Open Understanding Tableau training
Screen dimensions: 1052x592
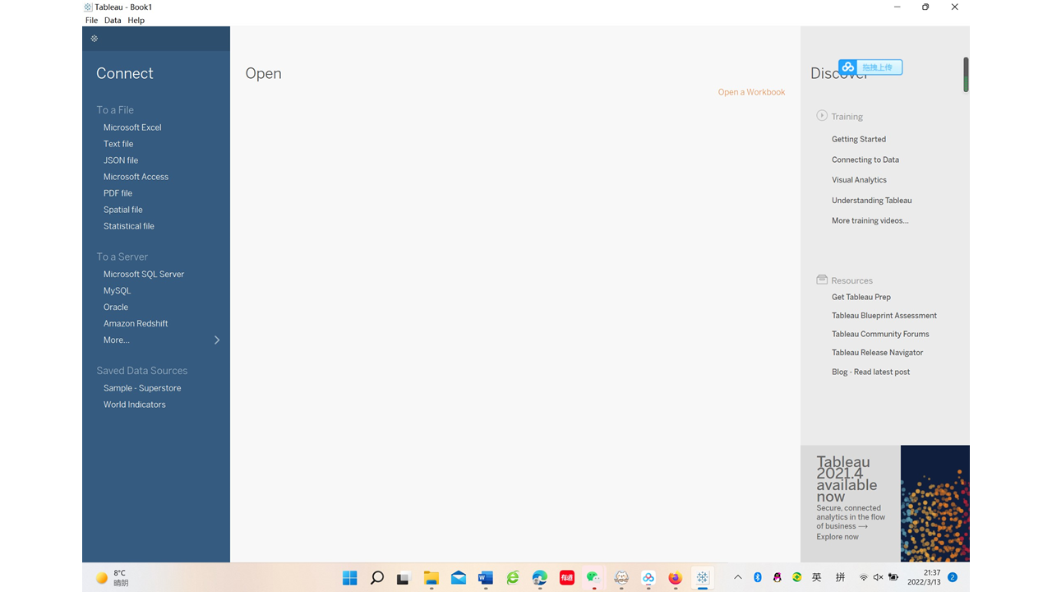point(871,200)
